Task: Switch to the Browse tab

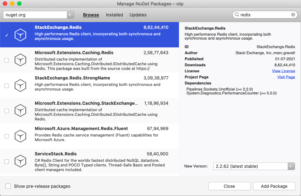Action: tap(91, 15)
